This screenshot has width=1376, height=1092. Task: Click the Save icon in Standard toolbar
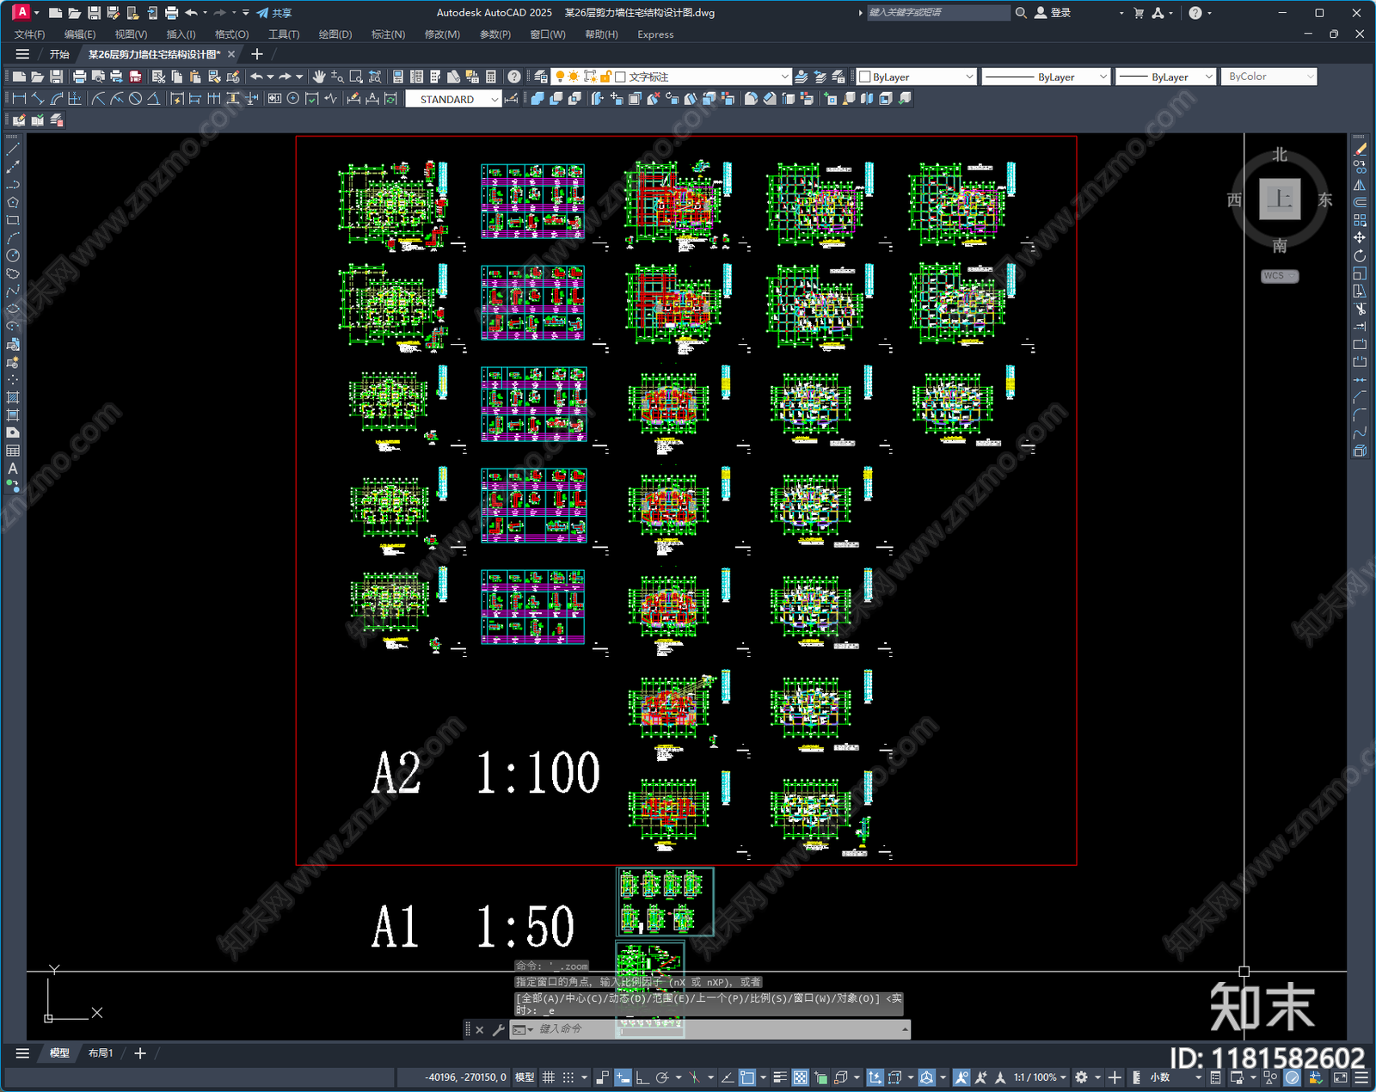pos(56,77)
